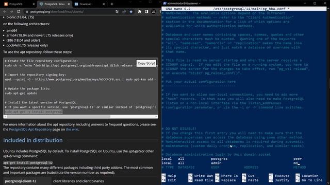Image resolution: width=330 pixels, height=185 pixels.
Task: Click the 'ppc64el (LTS releases only)' list item
Action: (27, 45)
